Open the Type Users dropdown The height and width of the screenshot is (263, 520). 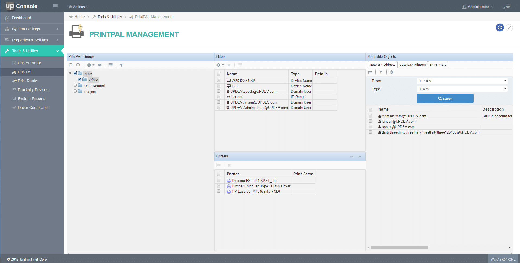[x=462, y=89]
